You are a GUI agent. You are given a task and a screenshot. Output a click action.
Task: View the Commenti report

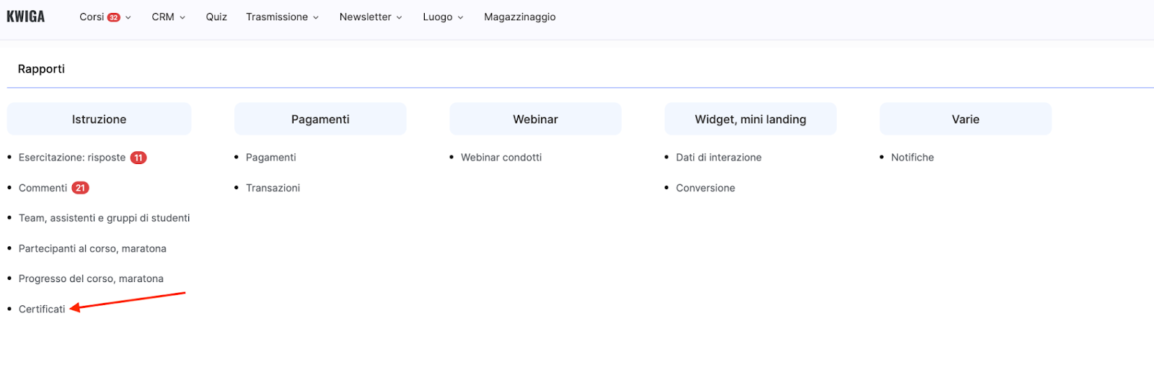click(x=43, y=188)
